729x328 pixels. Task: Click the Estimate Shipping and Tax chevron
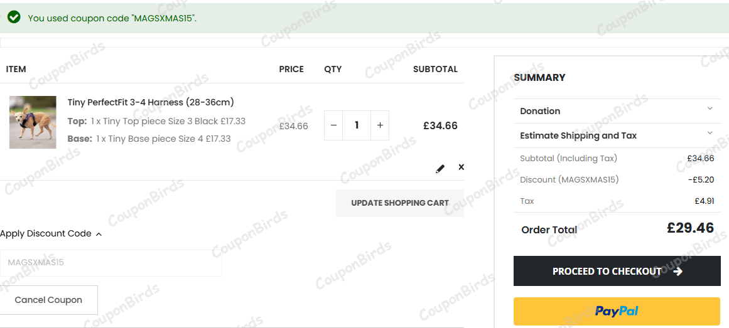click(x=710, y=133)
